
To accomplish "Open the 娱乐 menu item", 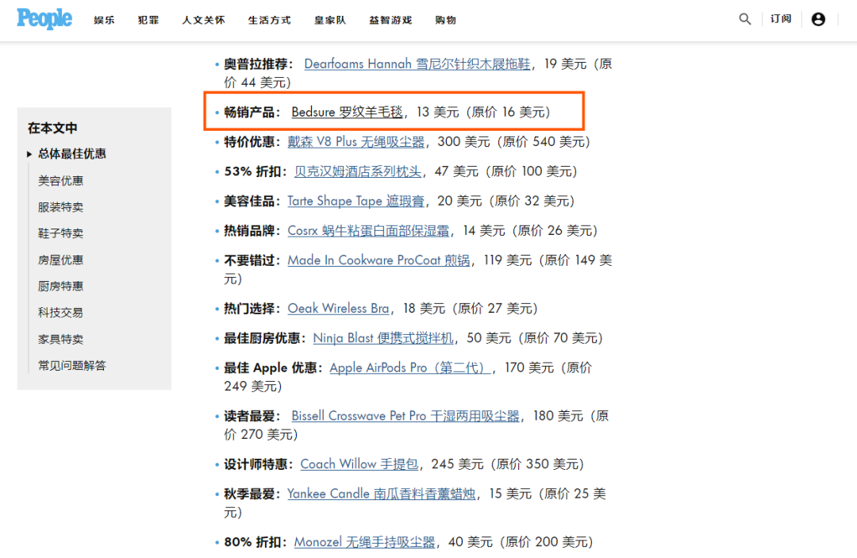I will coord(104,20).
